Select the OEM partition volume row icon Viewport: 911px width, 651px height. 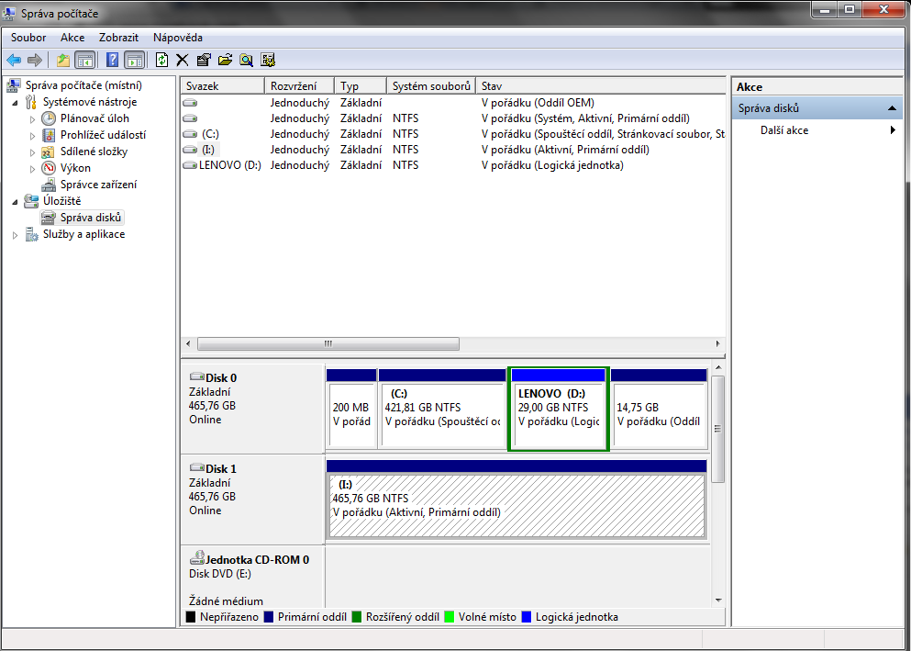click(190, 103)
